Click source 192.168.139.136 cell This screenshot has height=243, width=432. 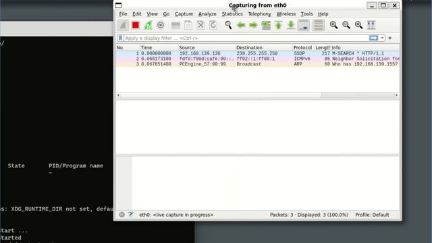(200, 53)
